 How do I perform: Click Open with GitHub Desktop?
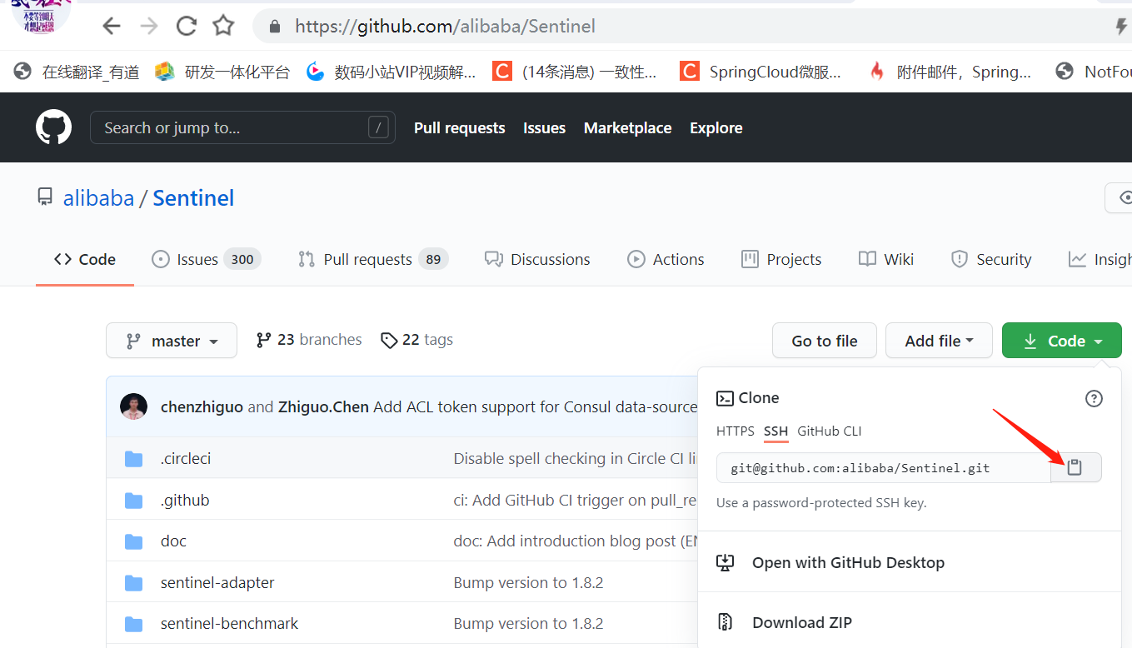[848, 563]
